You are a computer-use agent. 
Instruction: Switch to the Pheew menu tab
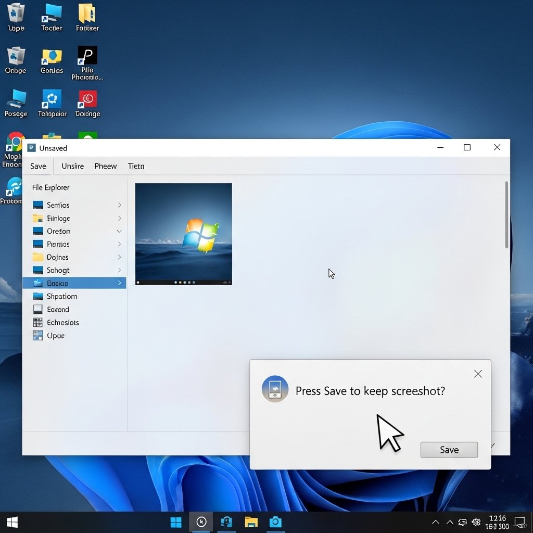(x=105, y=166)
